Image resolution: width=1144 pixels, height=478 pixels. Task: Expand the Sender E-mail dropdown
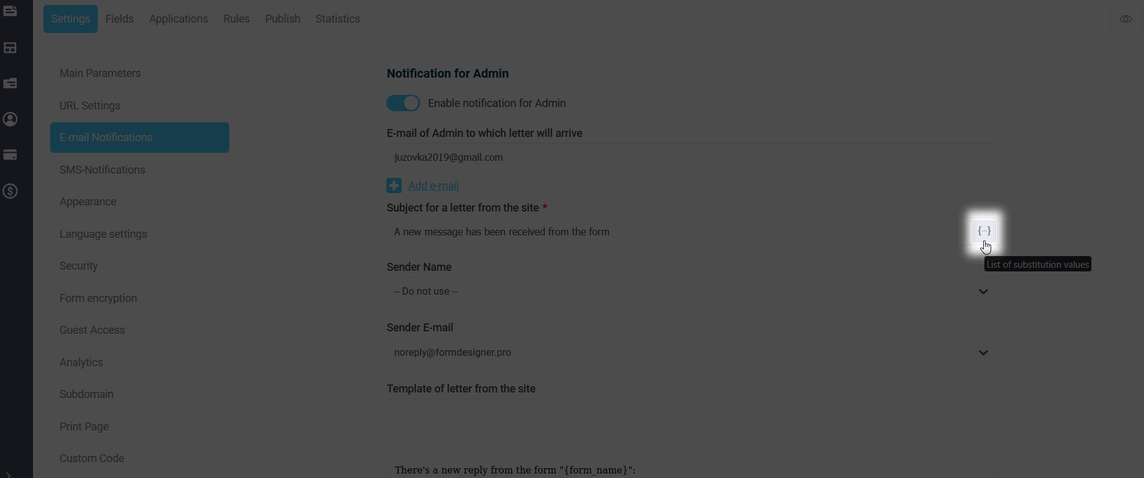point(692,353)
